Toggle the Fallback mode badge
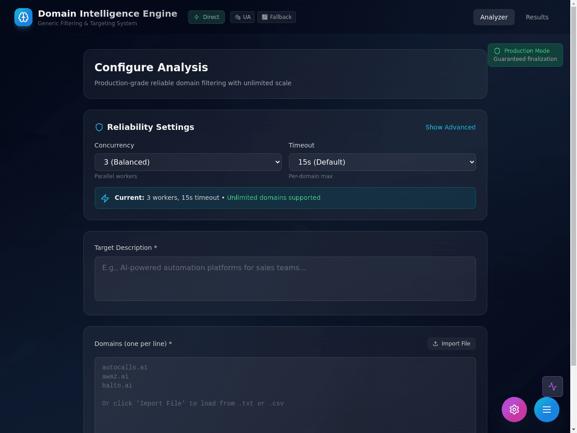This screenshot has width=577, height=433. click(x=276, y=17)
